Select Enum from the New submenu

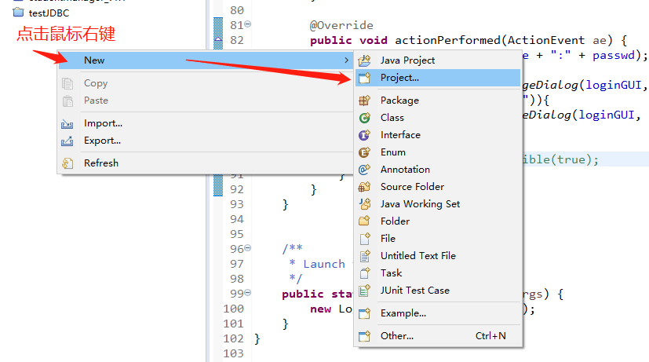point(438,152)
